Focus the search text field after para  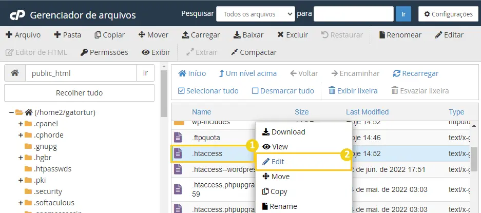tap(353, 14)
